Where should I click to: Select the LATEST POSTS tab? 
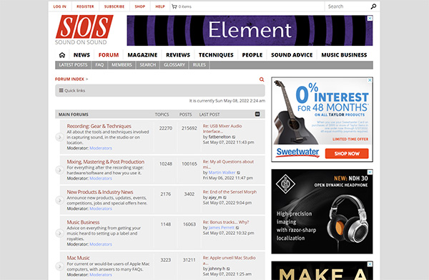[x=73, y=65]
